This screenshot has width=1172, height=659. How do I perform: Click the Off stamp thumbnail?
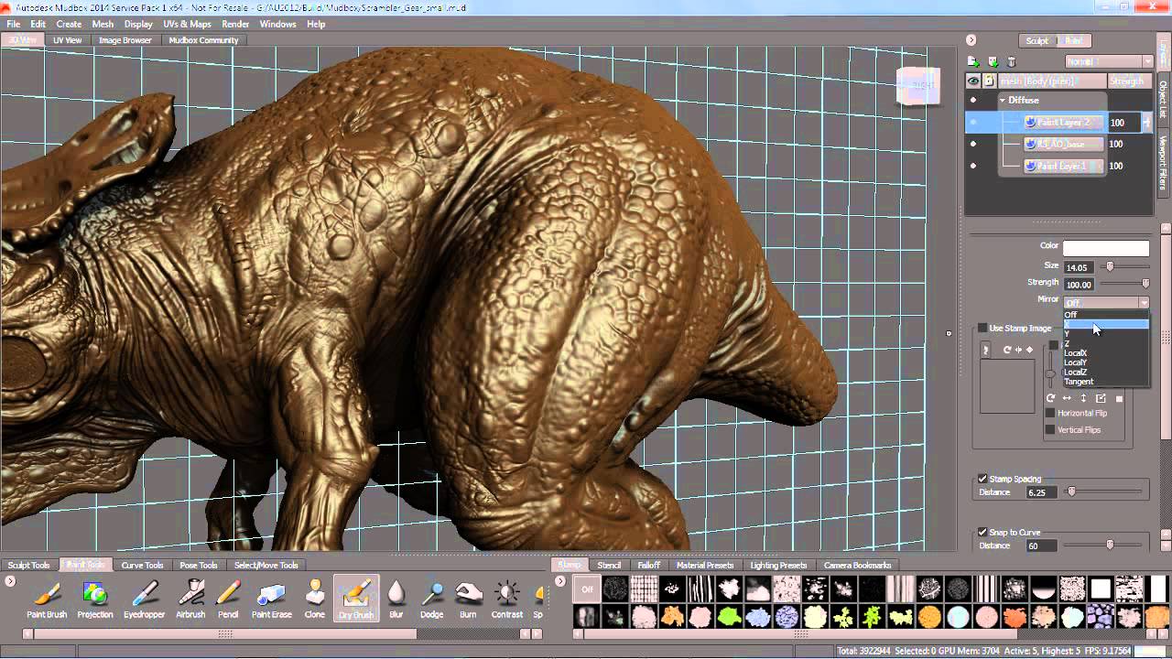point(587,589)
